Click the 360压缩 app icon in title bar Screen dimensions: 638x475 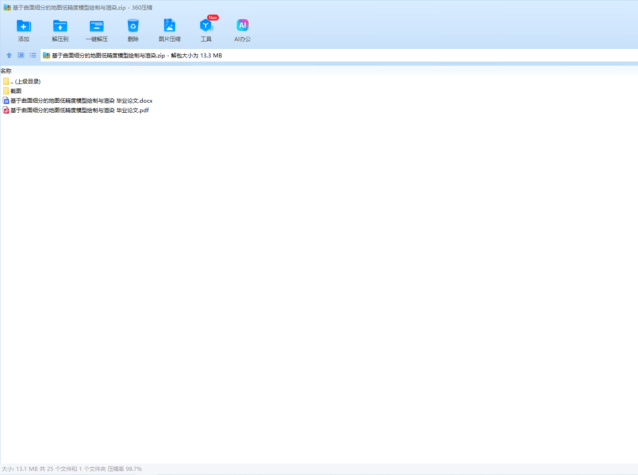click(7, 7)
